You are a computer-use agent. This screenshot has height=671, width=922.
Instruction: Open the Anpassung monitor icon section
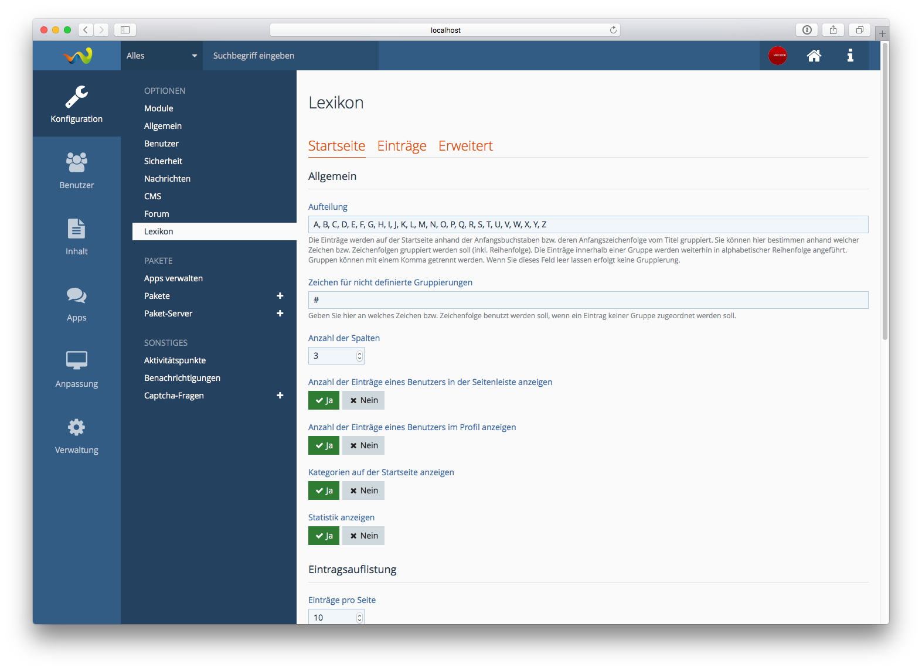(x=77, y=369)
